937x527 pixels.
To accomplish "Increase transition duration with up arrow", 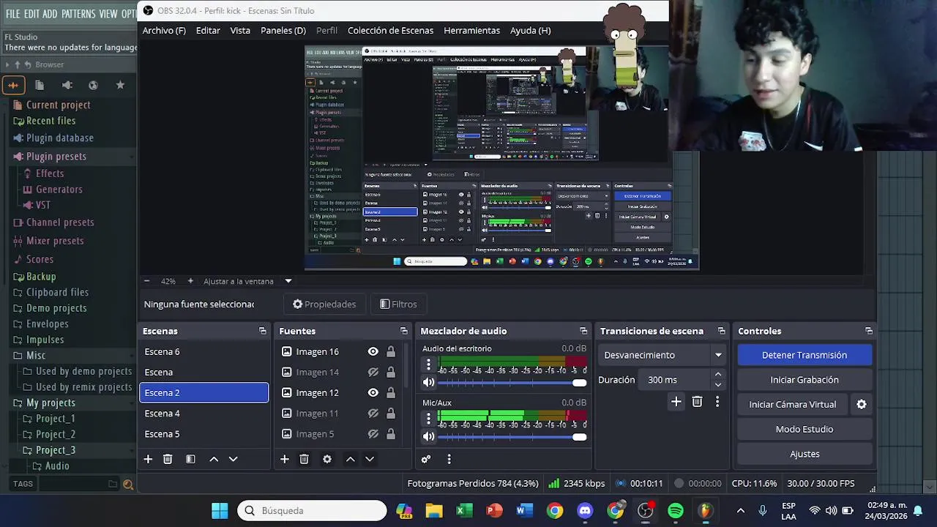I will click(718, 375).
